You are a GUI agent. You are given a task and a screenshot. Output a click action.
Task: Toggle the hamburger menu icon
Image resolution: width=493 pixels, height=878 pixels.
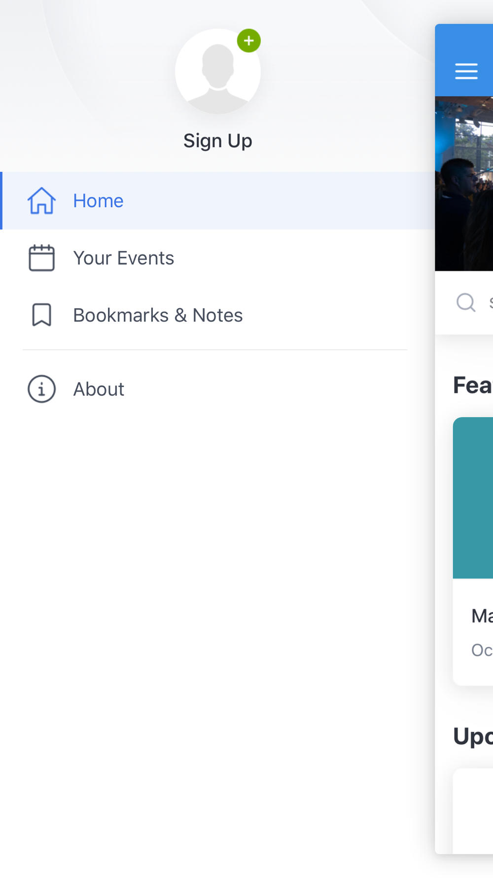[x=466, y=71]
